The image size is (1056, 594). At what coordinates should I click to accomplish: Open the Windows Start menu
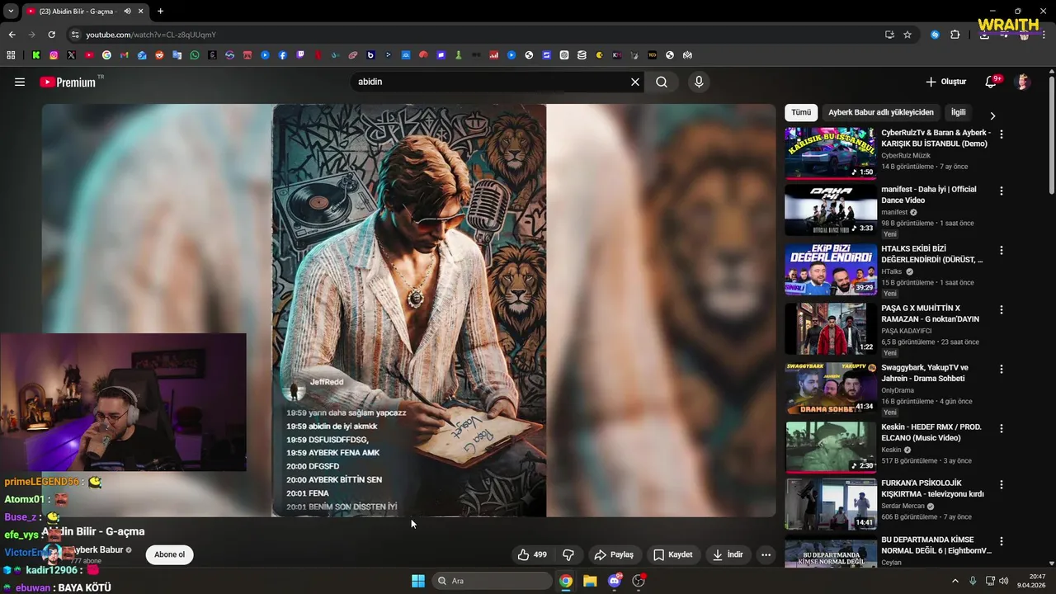click(x=418, y=581)
